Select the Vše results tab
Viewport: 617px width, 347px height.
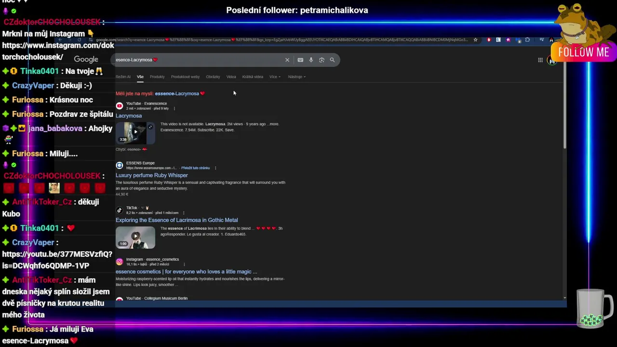coord(140,77)
